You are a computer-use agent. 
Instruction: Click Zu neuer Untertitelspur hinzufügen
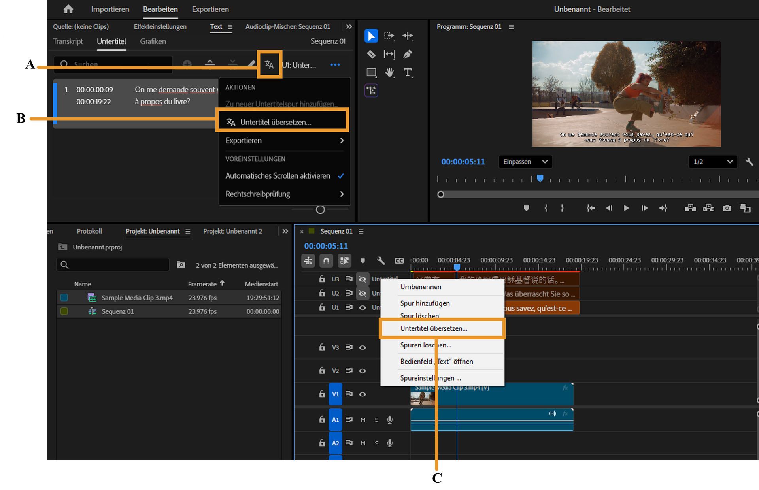(281, 104)
